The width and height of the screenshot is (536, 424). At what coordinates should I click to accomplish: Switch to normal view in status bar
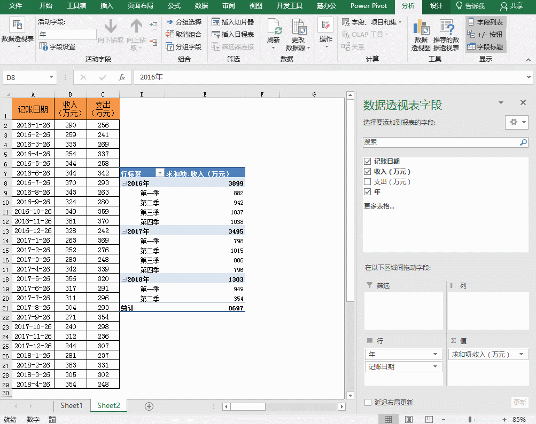(389, 419)
